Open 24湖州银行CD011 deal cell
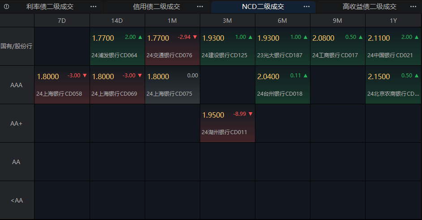This screenshot has width=422, height=220. 228,123
